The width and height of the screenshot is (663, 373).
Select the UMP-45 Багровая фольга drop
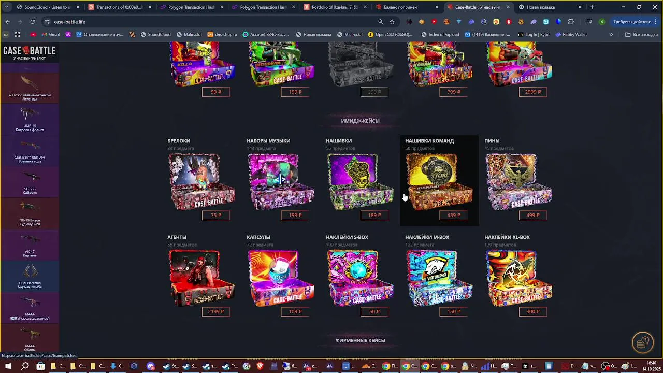(30, 119)
